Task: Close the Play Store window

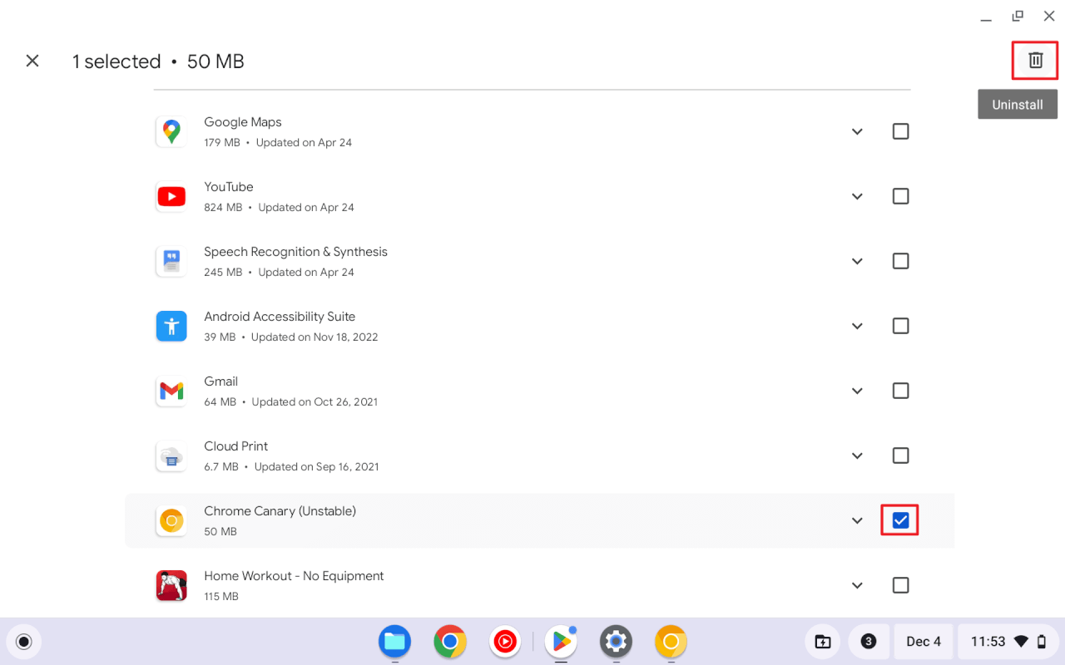Action: click(1049, 16)
